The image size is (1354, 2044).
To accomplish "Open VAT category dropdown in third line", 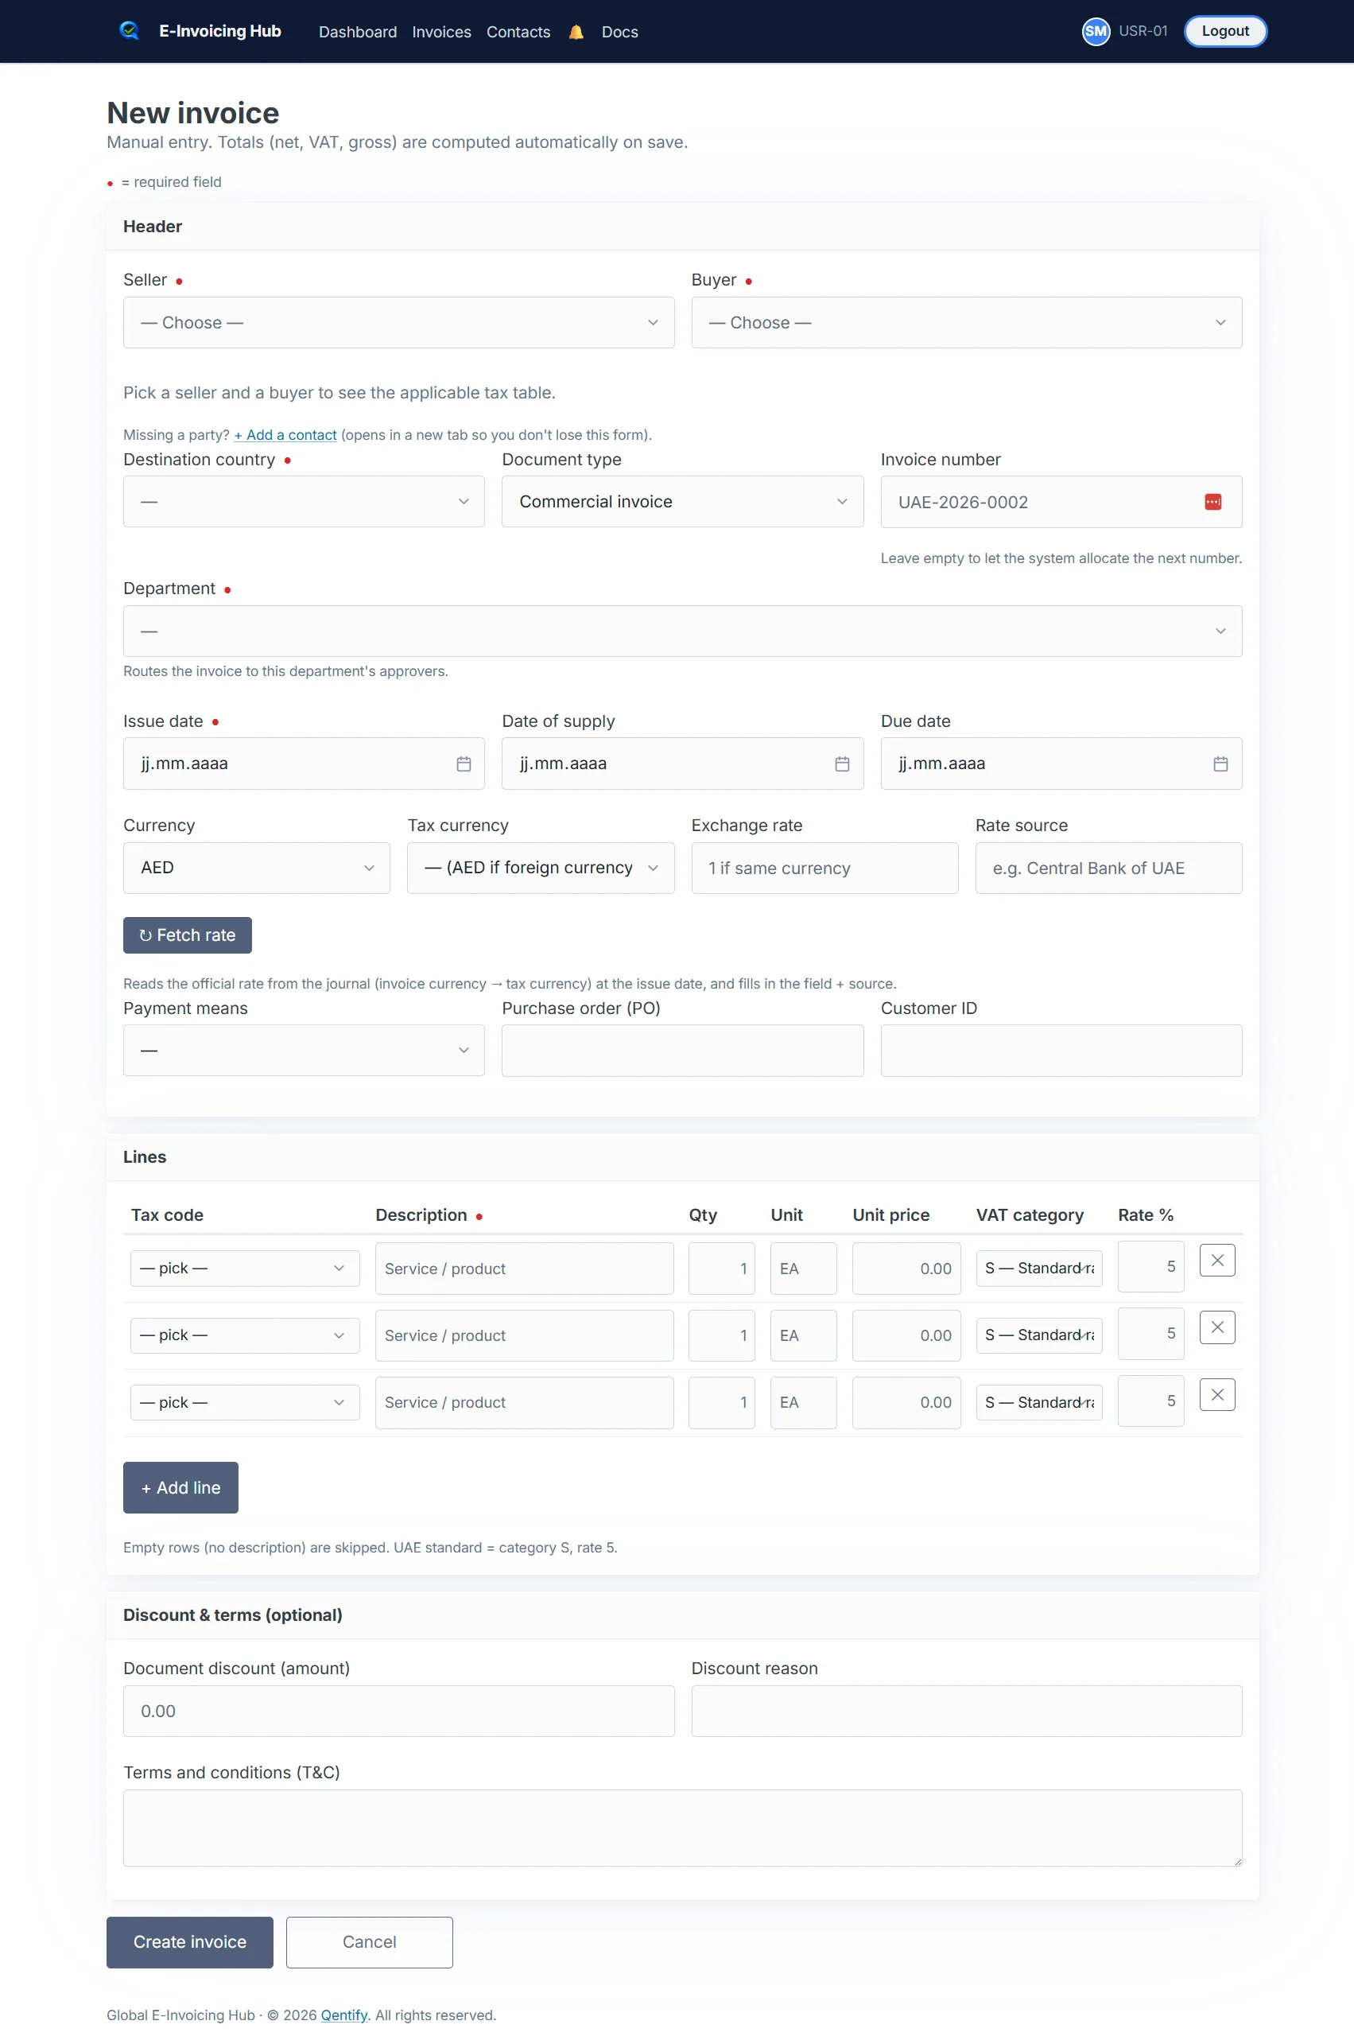I will tap(1039, 1402).
